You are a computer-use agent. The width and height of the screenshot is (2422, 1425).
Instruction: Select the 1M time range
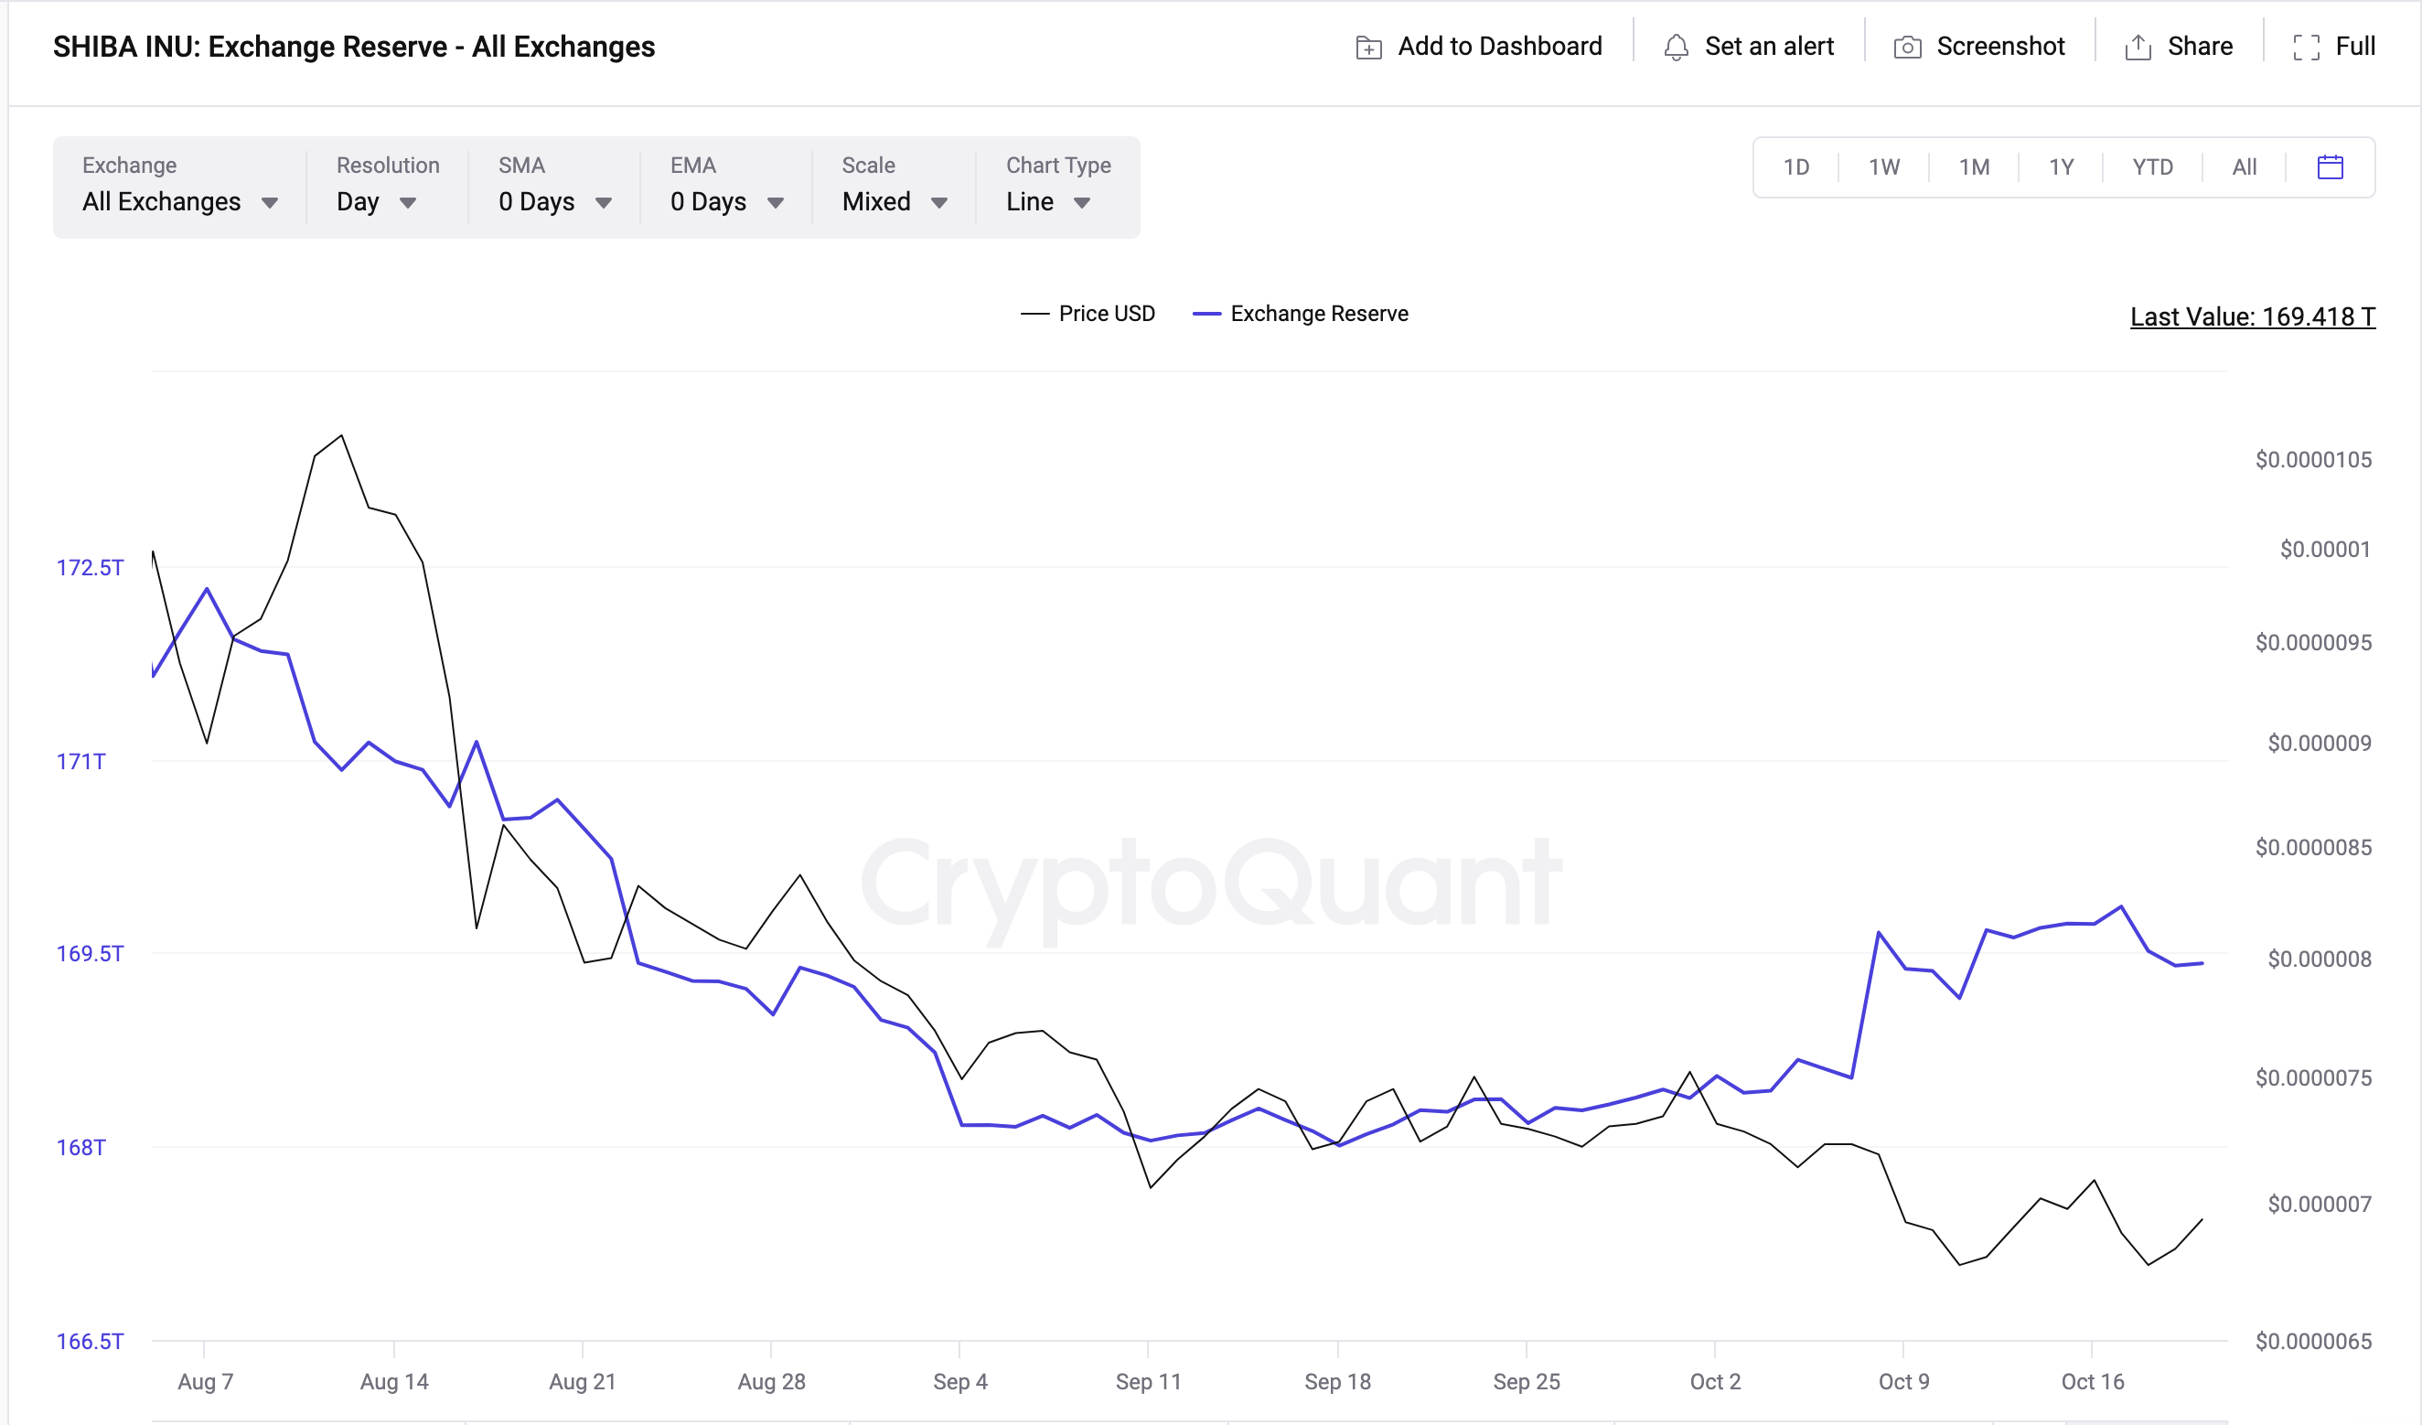point(1974,167)
